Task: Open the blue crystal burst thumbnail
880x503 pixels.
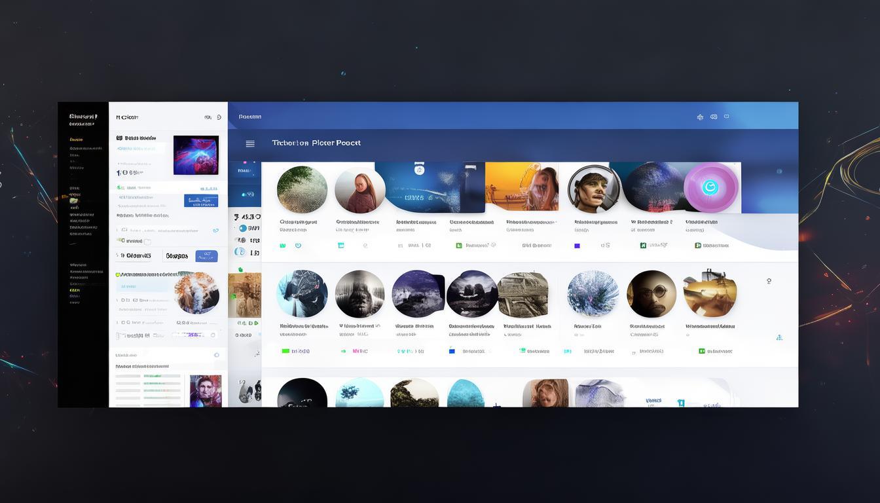Action: 593,294
